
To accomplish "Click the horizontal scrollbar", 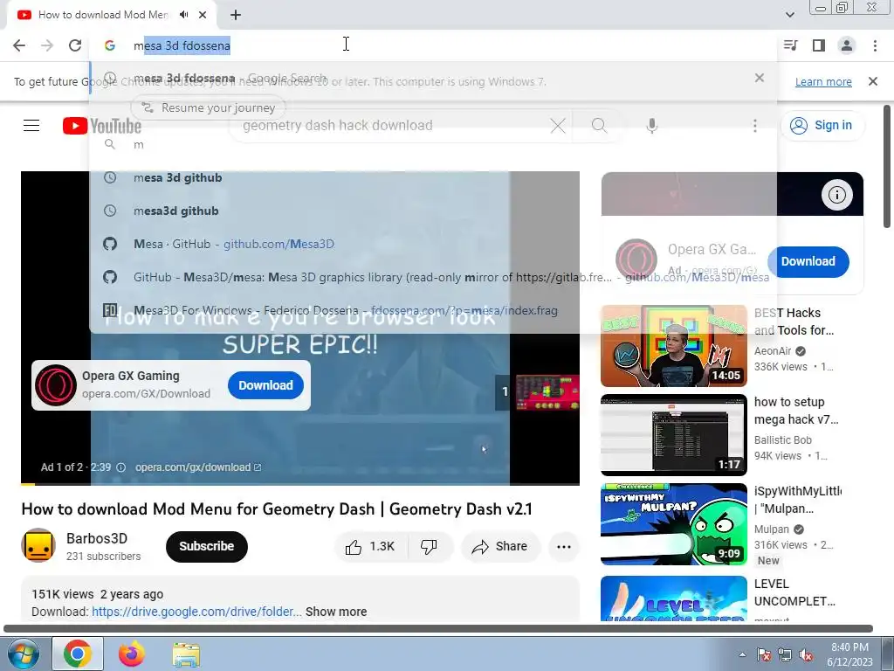I will (438, 629).
